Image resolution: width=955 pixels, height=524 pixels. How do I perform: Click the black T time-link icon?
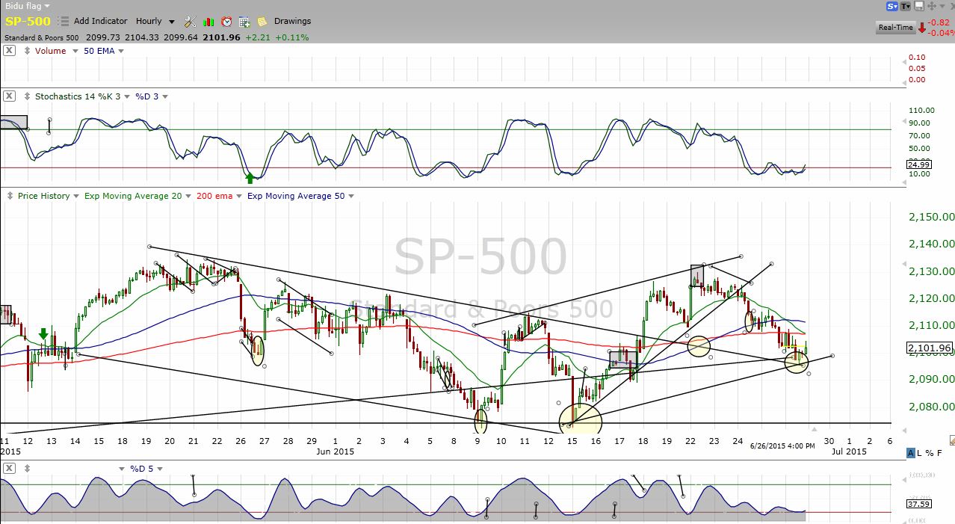click(906, 6)
